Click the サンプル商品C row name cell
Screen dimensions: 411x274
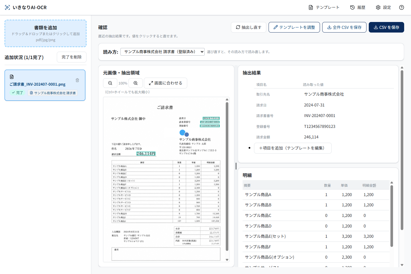(258, 215)
